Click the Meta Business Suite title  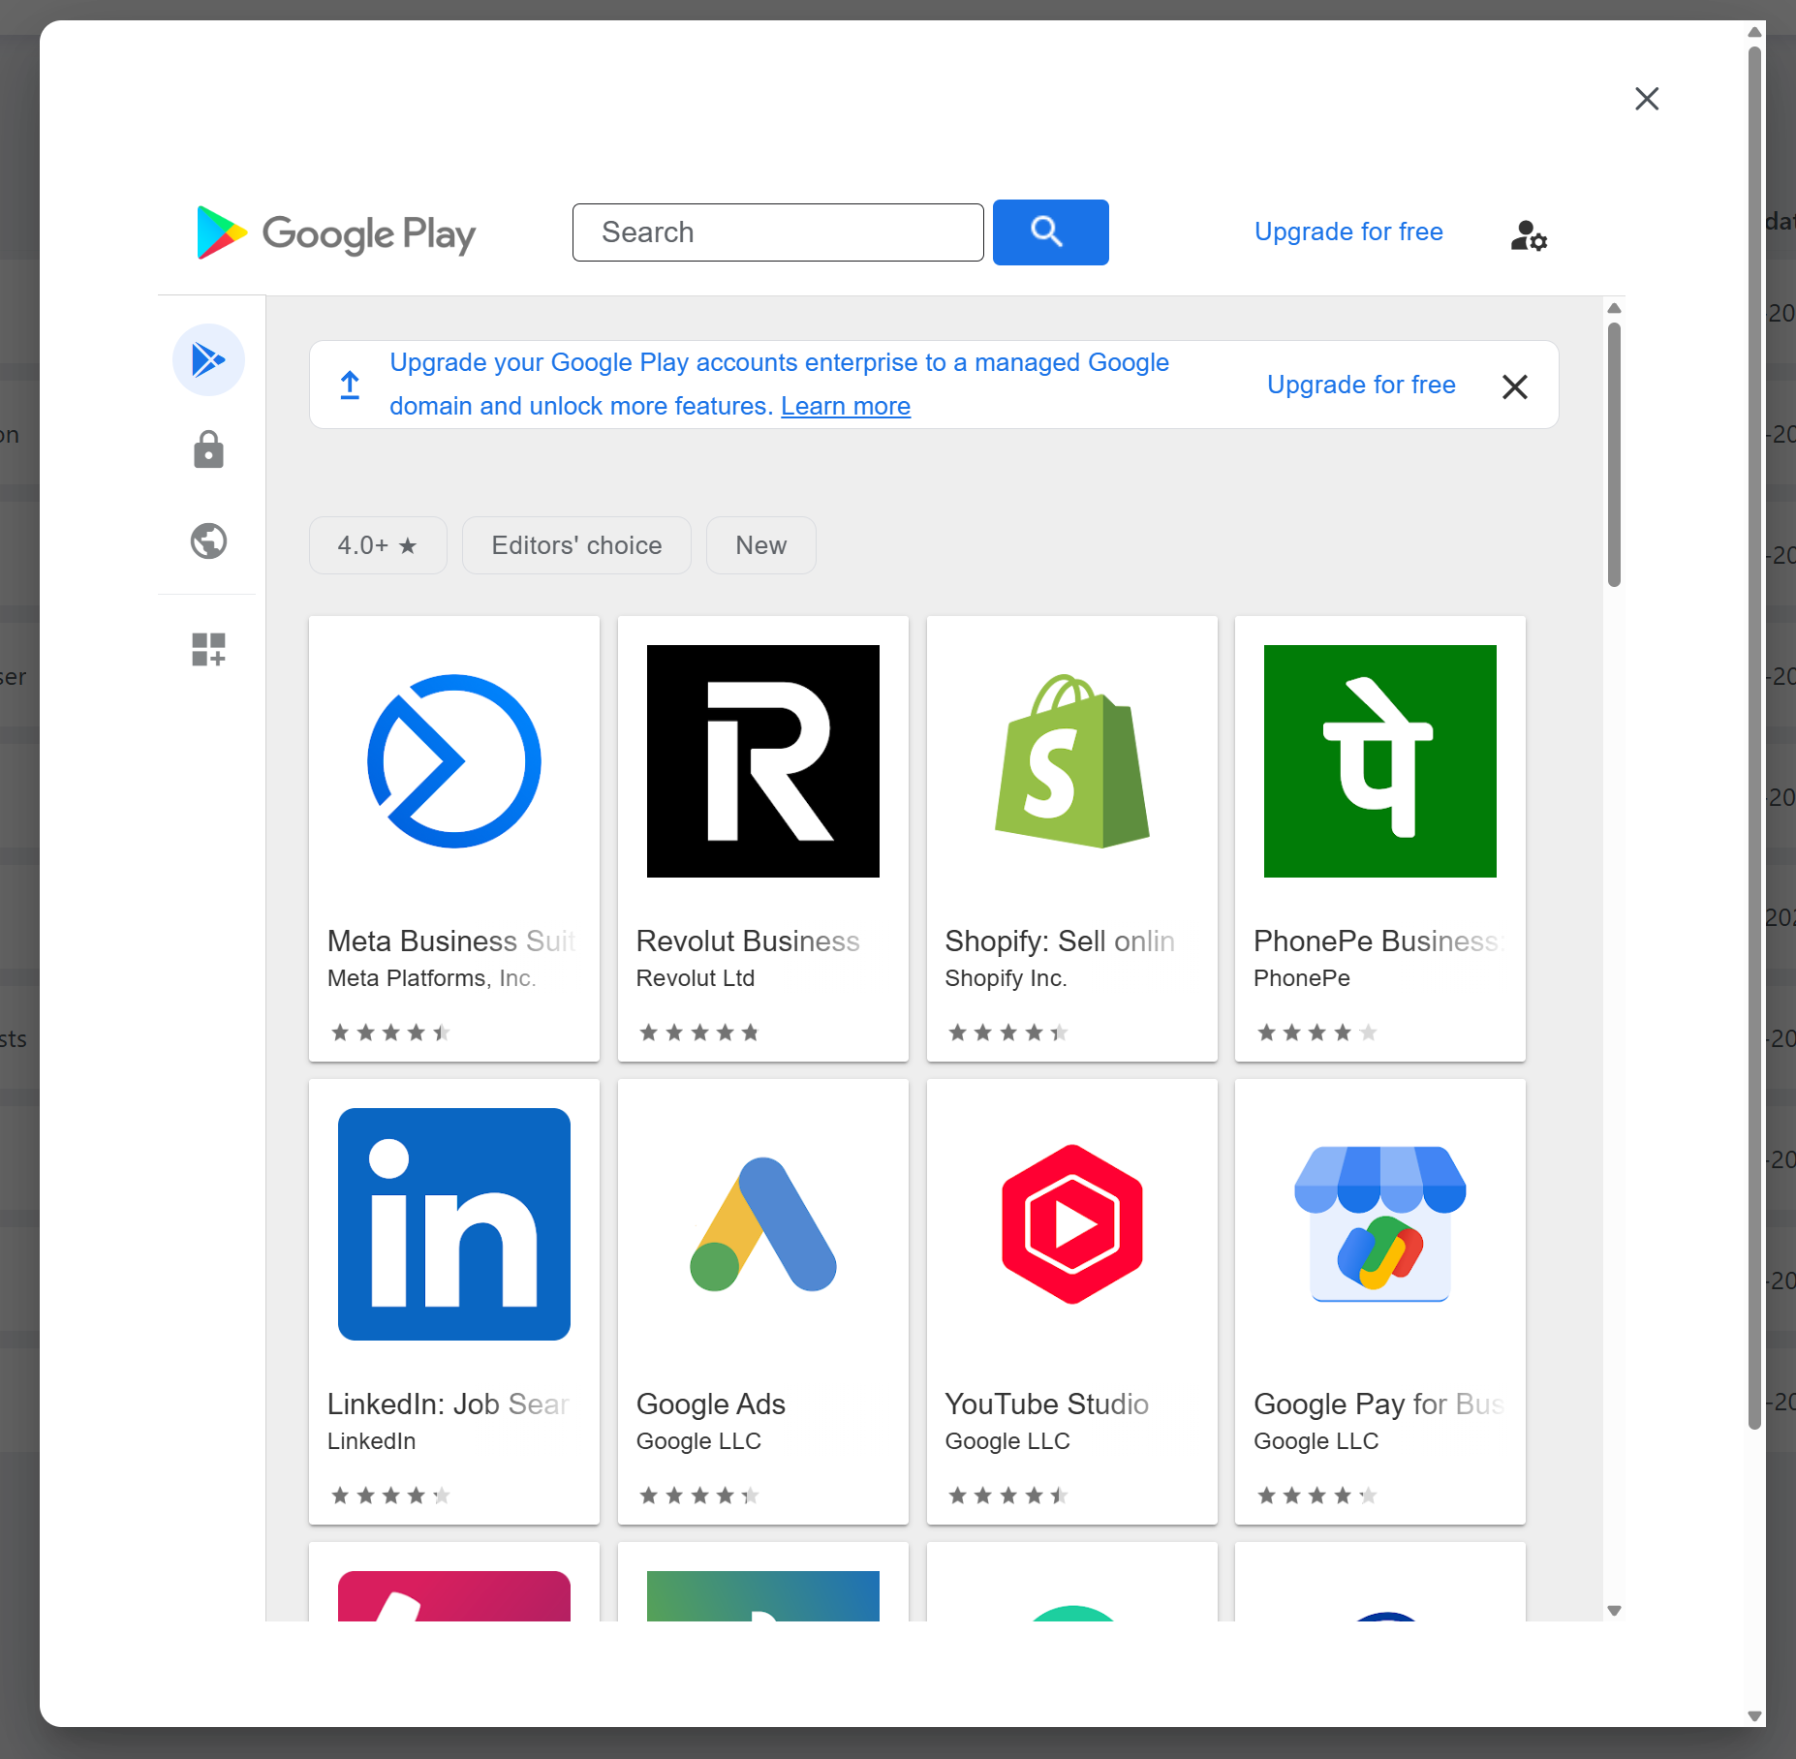452,941
